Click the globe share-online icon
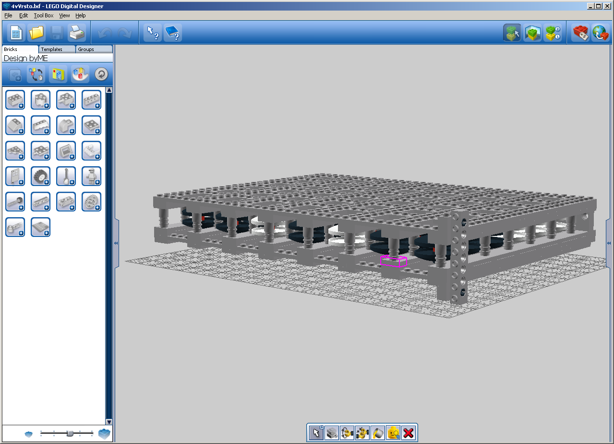614x444 pixels. click(x=601, y=33)
